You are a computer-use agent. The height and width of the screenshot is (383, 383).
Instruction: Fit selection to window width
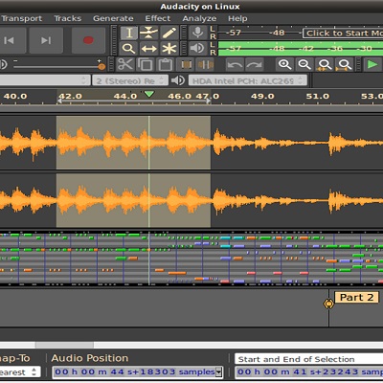coord(325,65)
